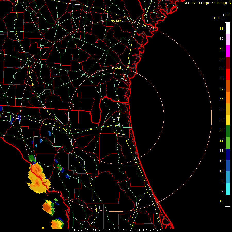Click the legend value 38
This screenshot has width=232, height=232.
pyautogui.click(x=221, y=100)
